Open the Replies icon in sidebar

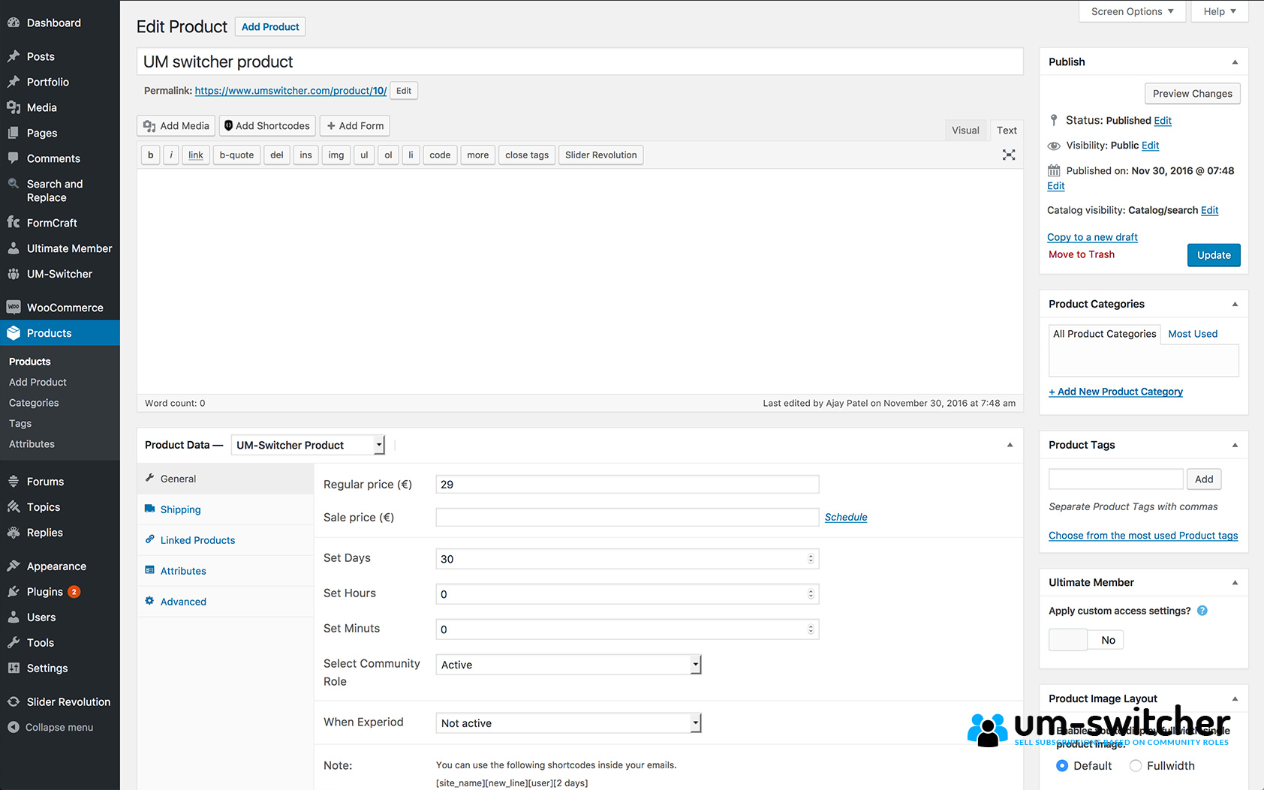tap(14, 533)
